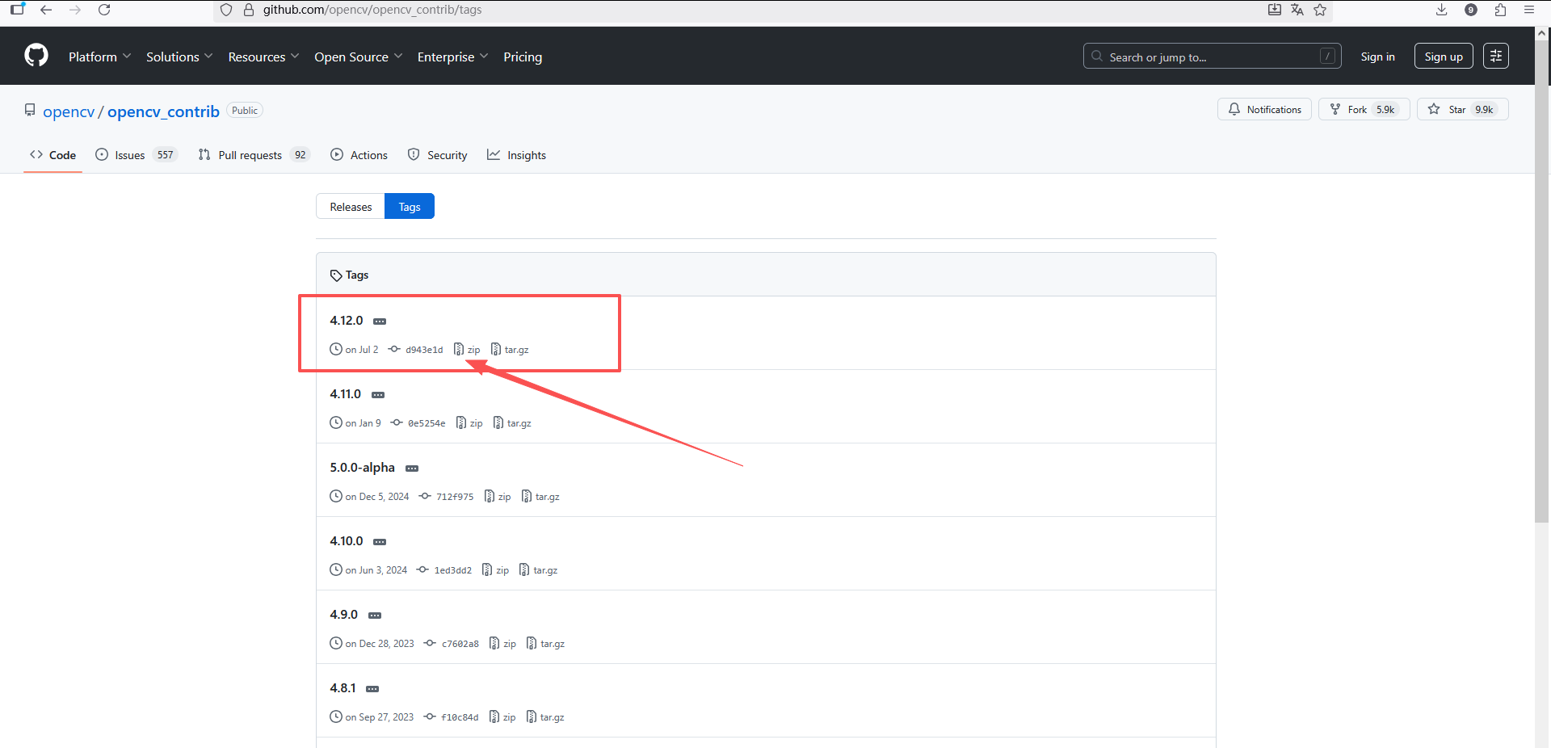
Task: Download zip archive for tag 4.12.0
Action: coord(467,350)
